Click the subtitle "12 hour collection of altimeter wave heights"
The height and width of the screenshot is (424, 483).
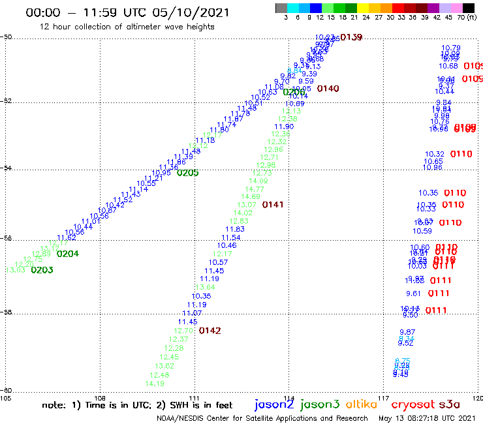127,27
